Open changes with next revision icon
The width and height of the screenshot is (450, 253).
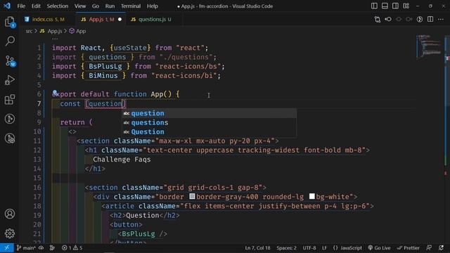pos(409,19)
